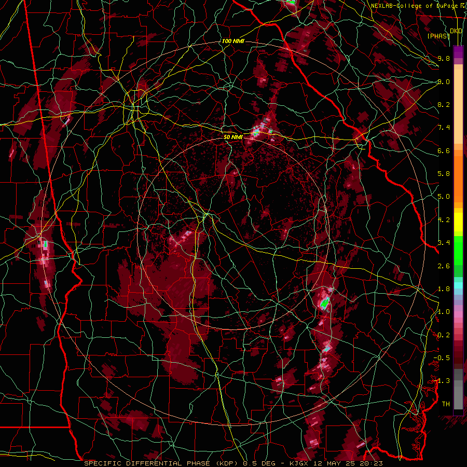Click the KJGX radar site identifier
467x467 pixels.
tap(299, 463)
